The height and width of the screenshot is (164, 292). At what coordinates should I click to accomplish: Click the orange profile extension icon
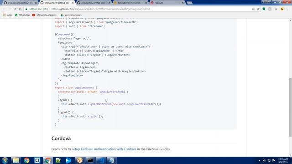coord(282,9)
